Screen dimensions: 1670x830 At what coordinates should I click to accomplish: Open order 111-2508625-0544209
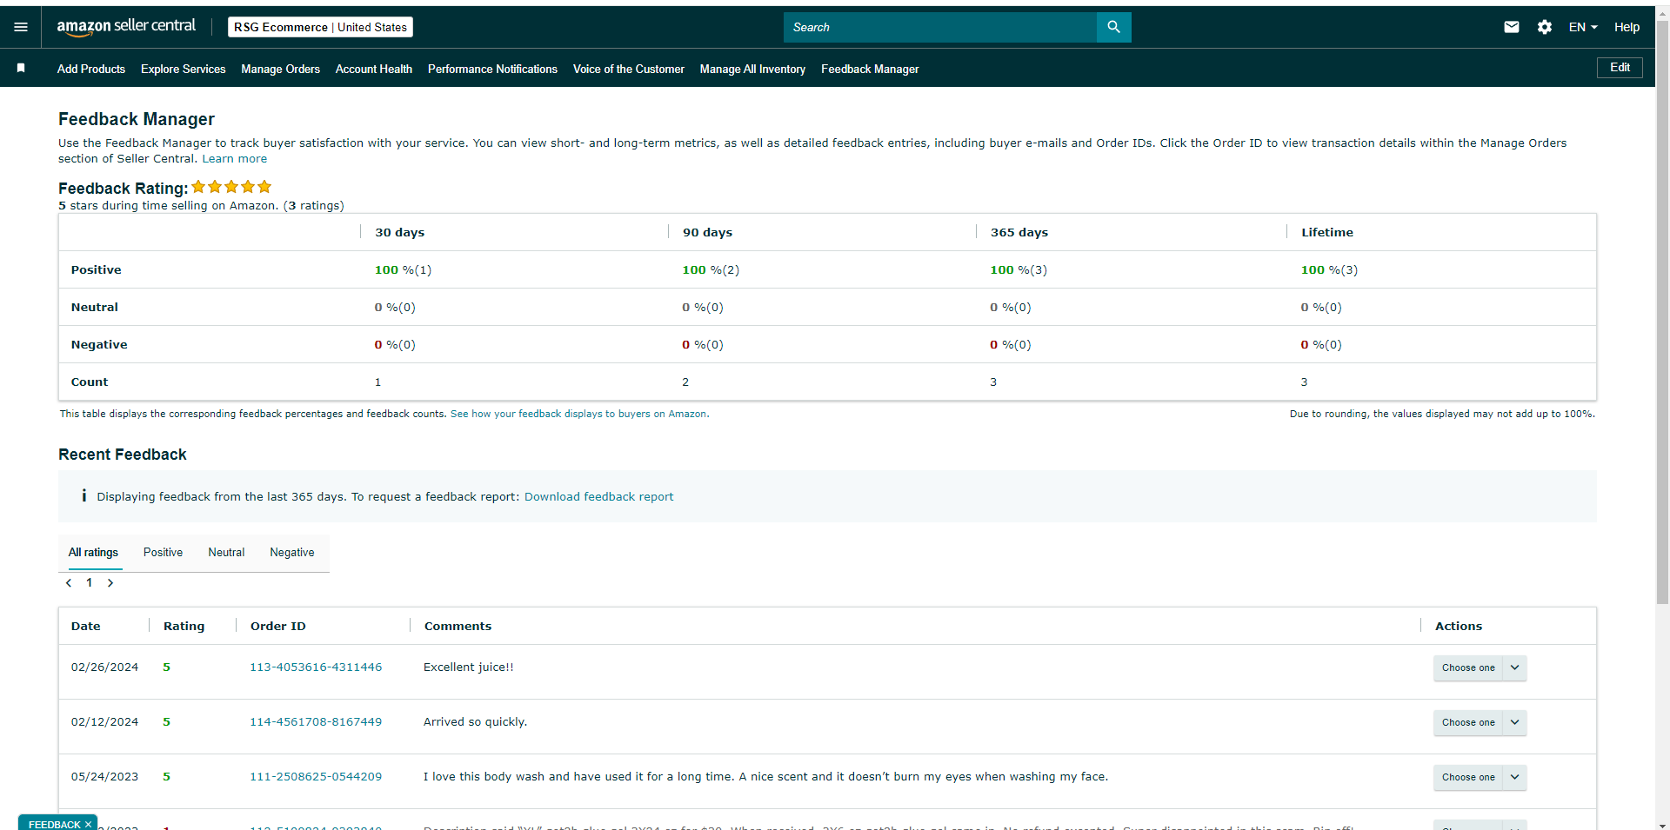click(x=316, y=777)
